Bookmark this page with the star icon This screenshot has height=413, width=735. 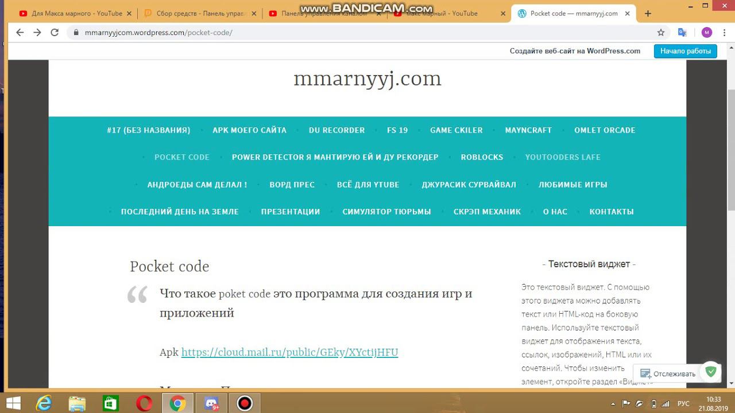pos(661,33)
